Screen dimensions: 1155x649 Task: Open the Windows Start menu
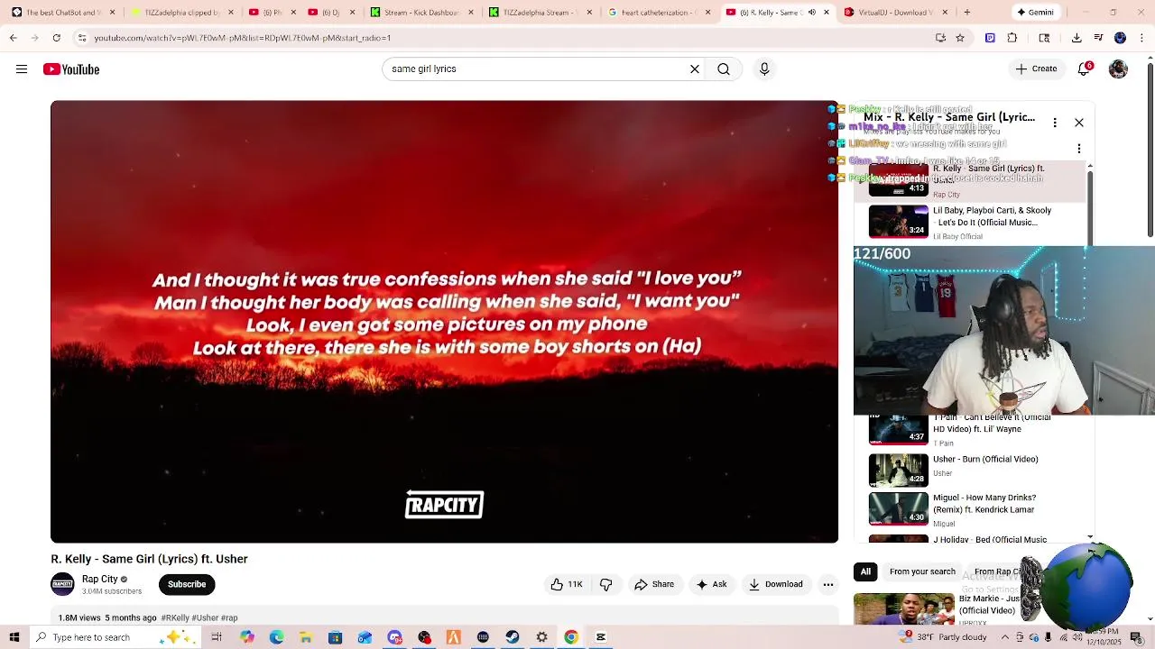coord(14,637)
